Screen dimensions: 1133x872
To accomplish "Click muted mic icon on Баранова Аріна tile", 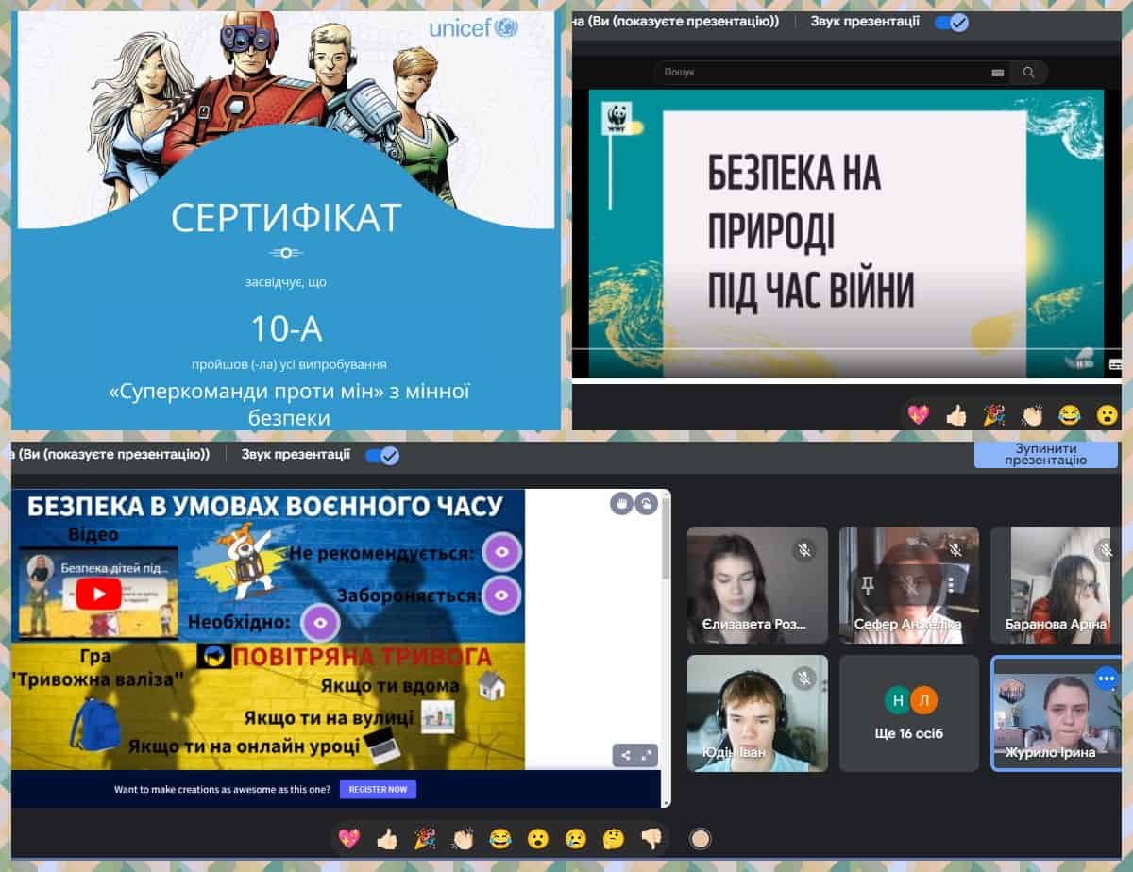I will point(1107,549).
